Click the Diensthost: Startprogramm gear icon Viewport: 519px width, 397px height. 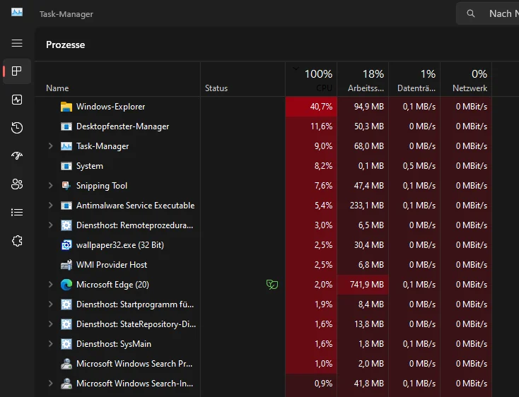coord(66,304)
